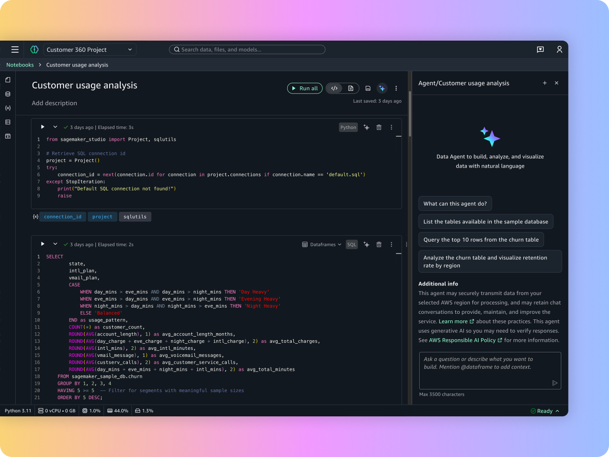Open the feedback chat icon in header
Viewport: 609px width, 457px height.
pyautogui.click(x=540, y=50)
